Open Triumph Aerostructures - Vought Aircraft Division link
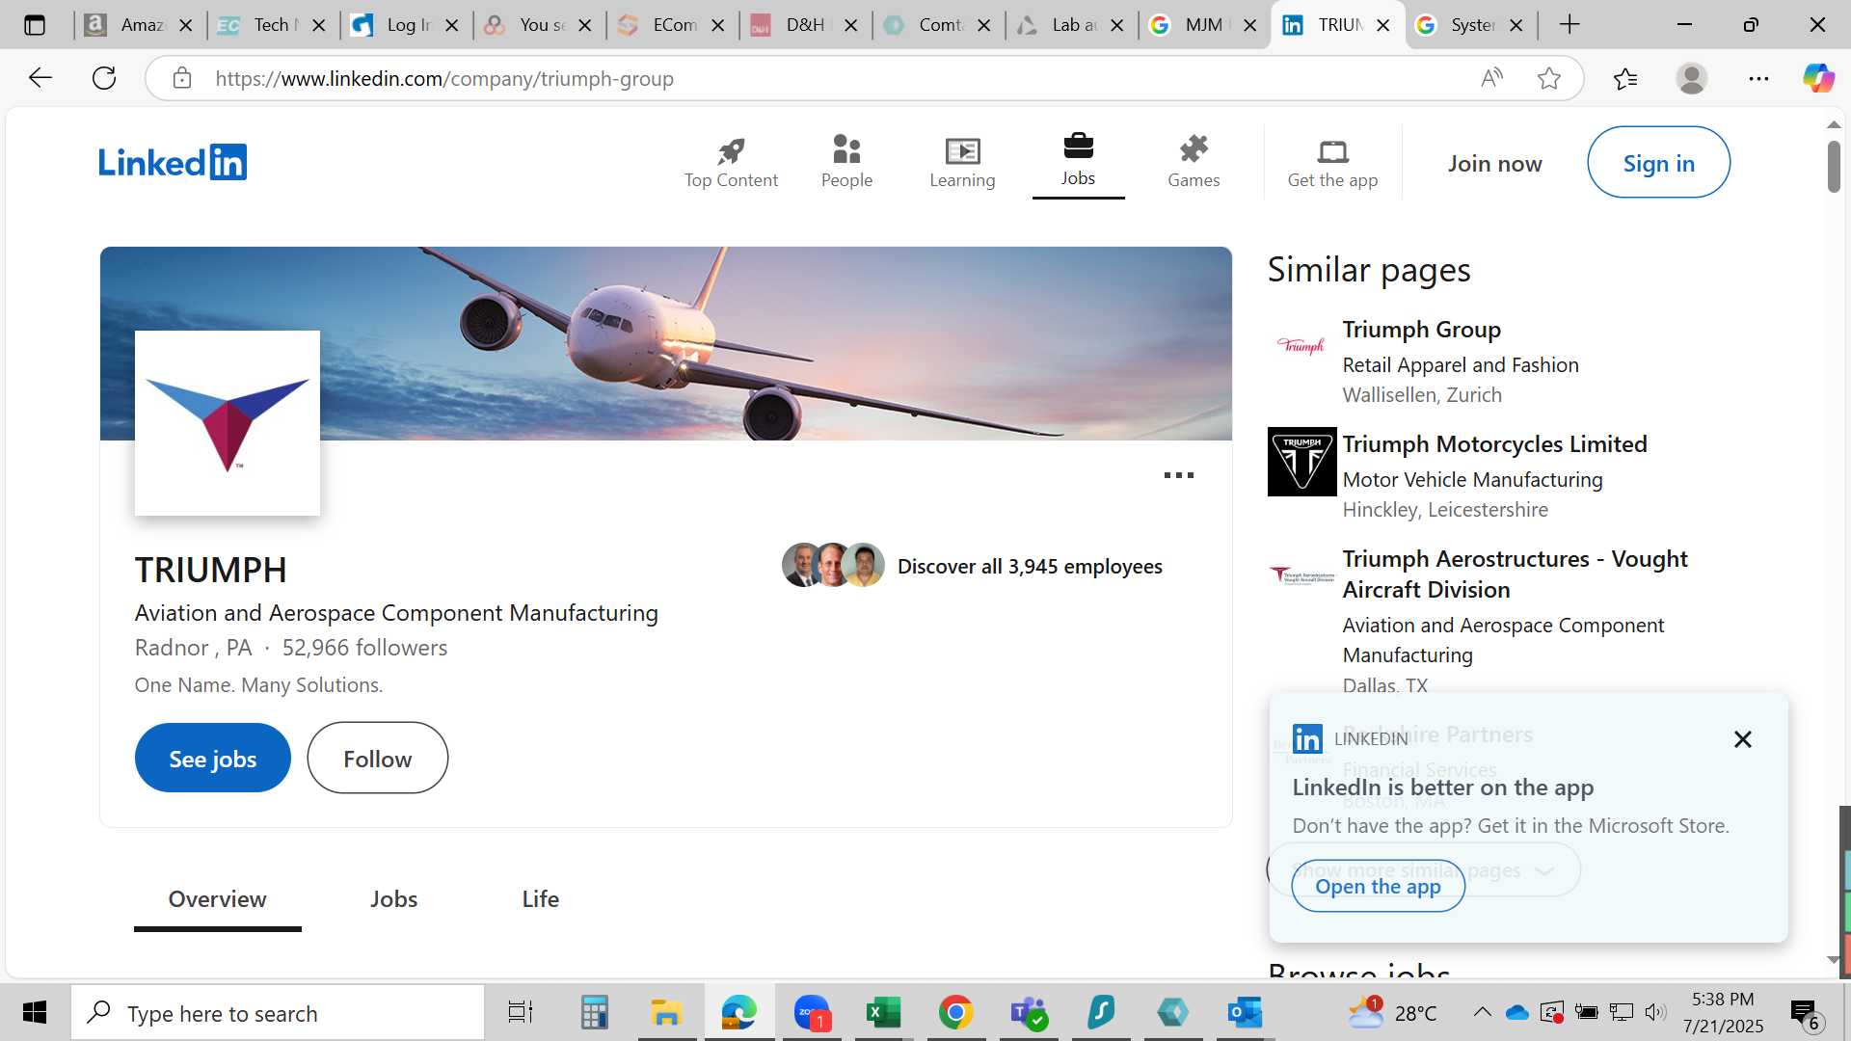1851x1041 pixels. tap(1515, 574)
